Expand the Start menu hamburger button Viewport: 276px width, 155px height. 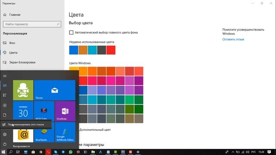[5, 76]
